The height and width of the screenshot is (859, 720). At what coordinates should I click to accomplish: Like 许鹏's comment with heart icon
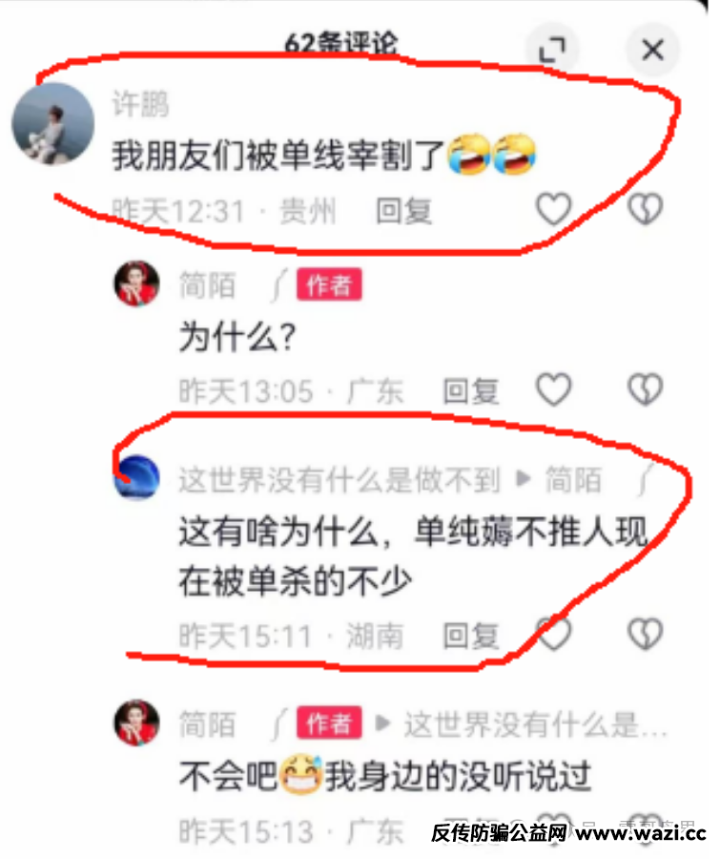[x=553, y=210]
